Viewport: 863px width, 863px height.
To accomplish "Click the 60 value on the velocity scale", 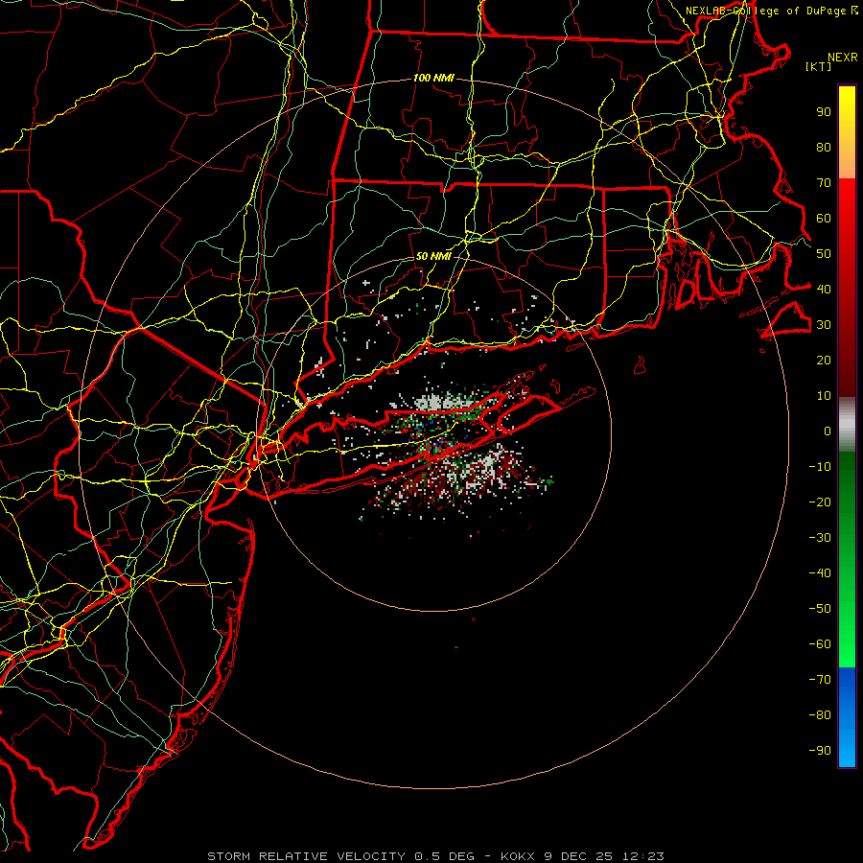I will 824,219.
